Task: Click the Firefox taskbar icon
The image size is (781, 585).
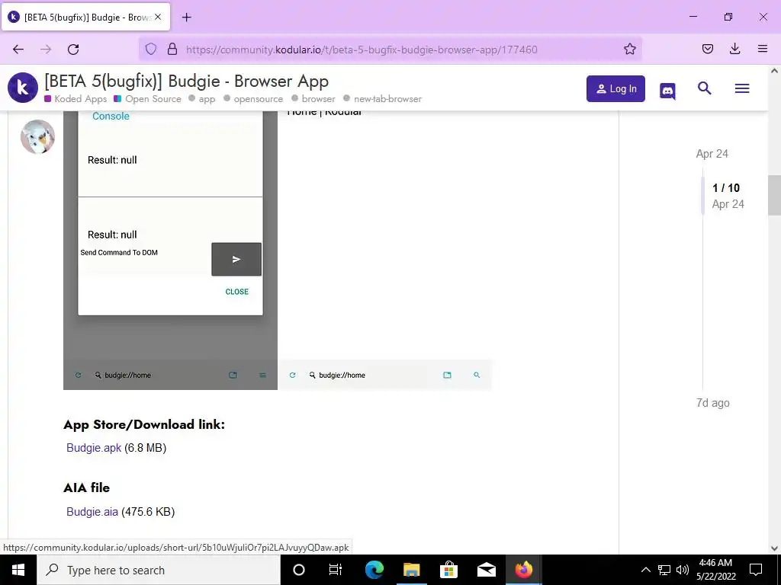Action: (523, 570)
